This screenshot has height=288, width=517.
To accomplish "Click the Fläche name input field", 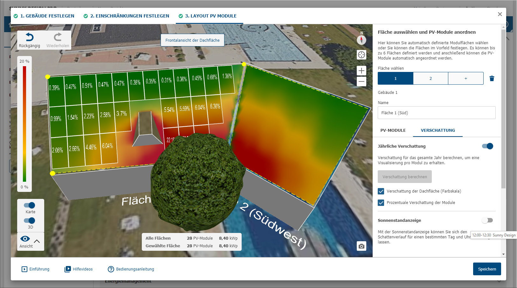I will 436,113.
